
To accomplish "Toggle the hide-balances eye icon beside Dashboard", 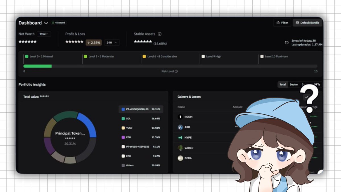I will 46,23.
